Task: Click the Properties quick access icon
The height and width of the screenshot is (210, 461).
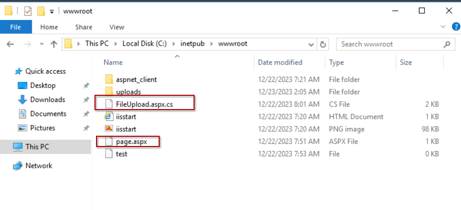Action: (x=28, y=10)
